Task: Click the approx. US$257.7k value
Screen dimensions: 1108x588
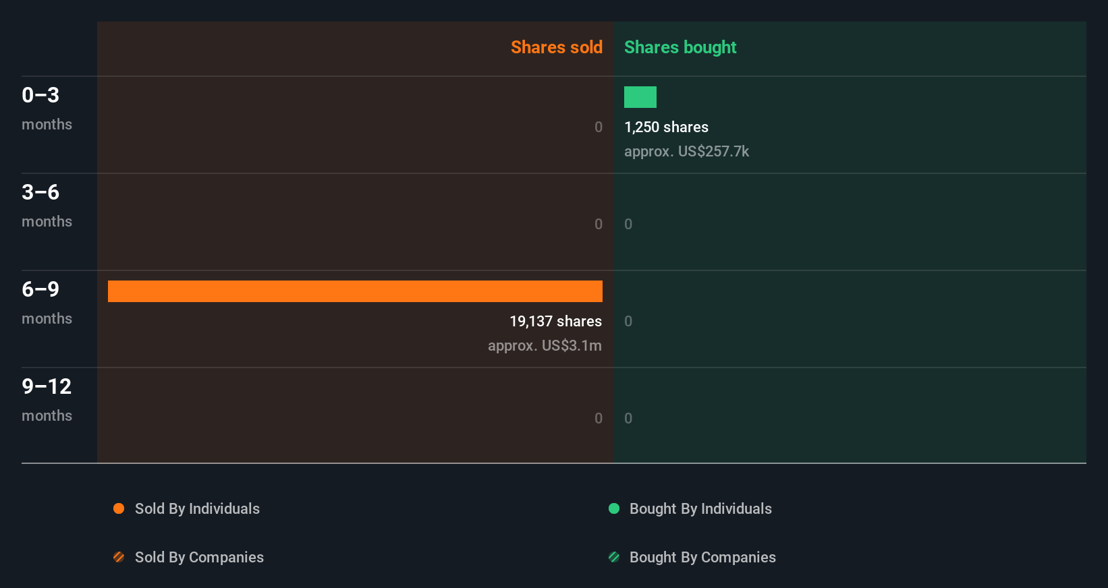Action: click(686, 152)
